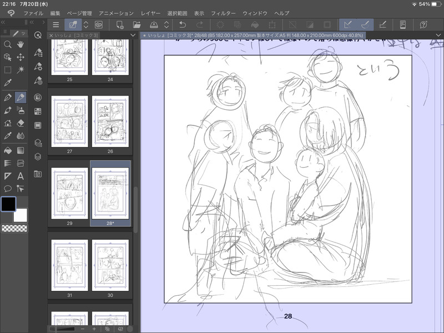Select the Object operation tool
444x333 pixels.
click(8, 57)
